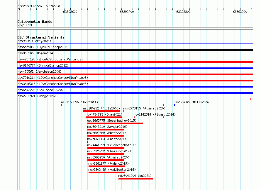Open nsv6542203 (Sedlazeck2020) label
This screenshot has width=261, height=190.
(x=40, y=90)
